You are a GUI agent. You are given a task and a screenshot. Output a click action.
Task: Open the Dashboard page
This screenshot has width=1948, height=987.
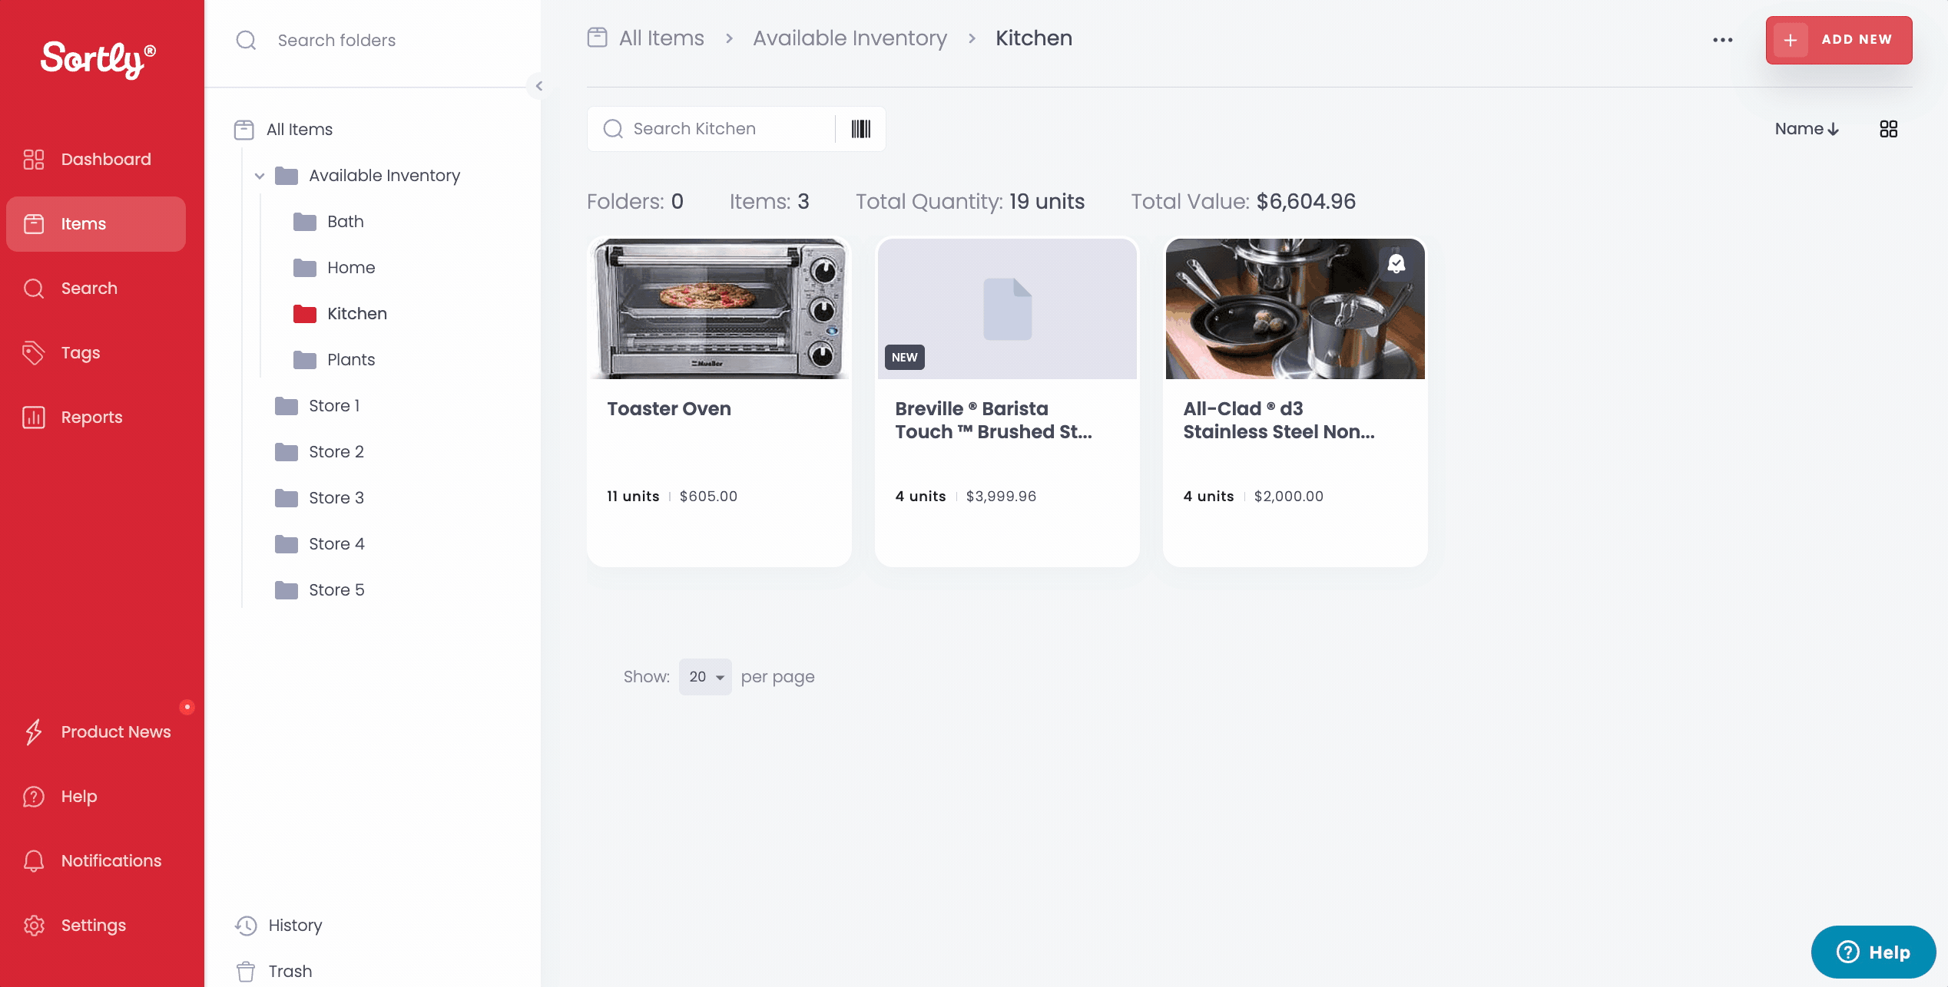[95, 159]
